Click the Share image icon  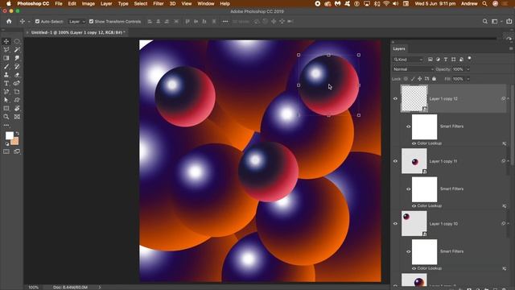pos(509,22)
